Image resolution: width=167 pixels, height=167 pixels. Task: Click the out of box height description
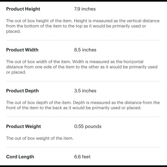click(83, 26)
